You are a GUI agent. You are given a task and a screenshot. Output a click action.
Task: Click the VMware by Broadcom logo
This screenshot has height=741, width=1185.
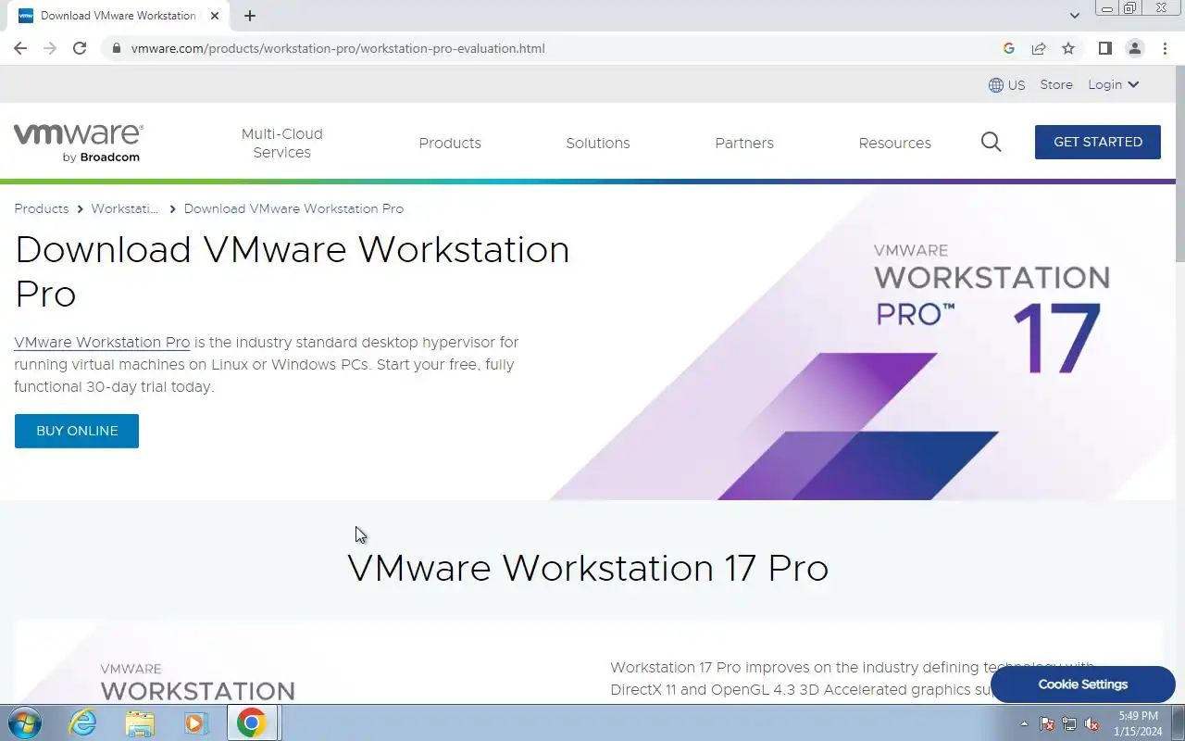(x=79, y=143)
